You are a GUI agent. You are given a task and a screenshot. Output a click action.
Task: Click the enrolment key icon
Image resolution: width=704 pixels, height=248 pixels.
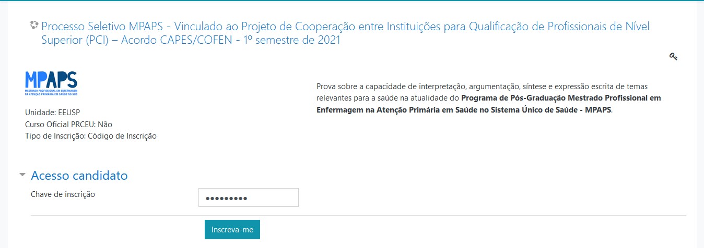point(673,56)
